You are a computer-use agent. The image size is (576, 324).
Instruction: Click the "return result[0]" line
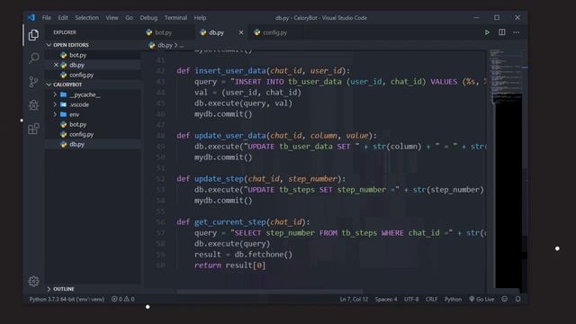pos(229,265)
